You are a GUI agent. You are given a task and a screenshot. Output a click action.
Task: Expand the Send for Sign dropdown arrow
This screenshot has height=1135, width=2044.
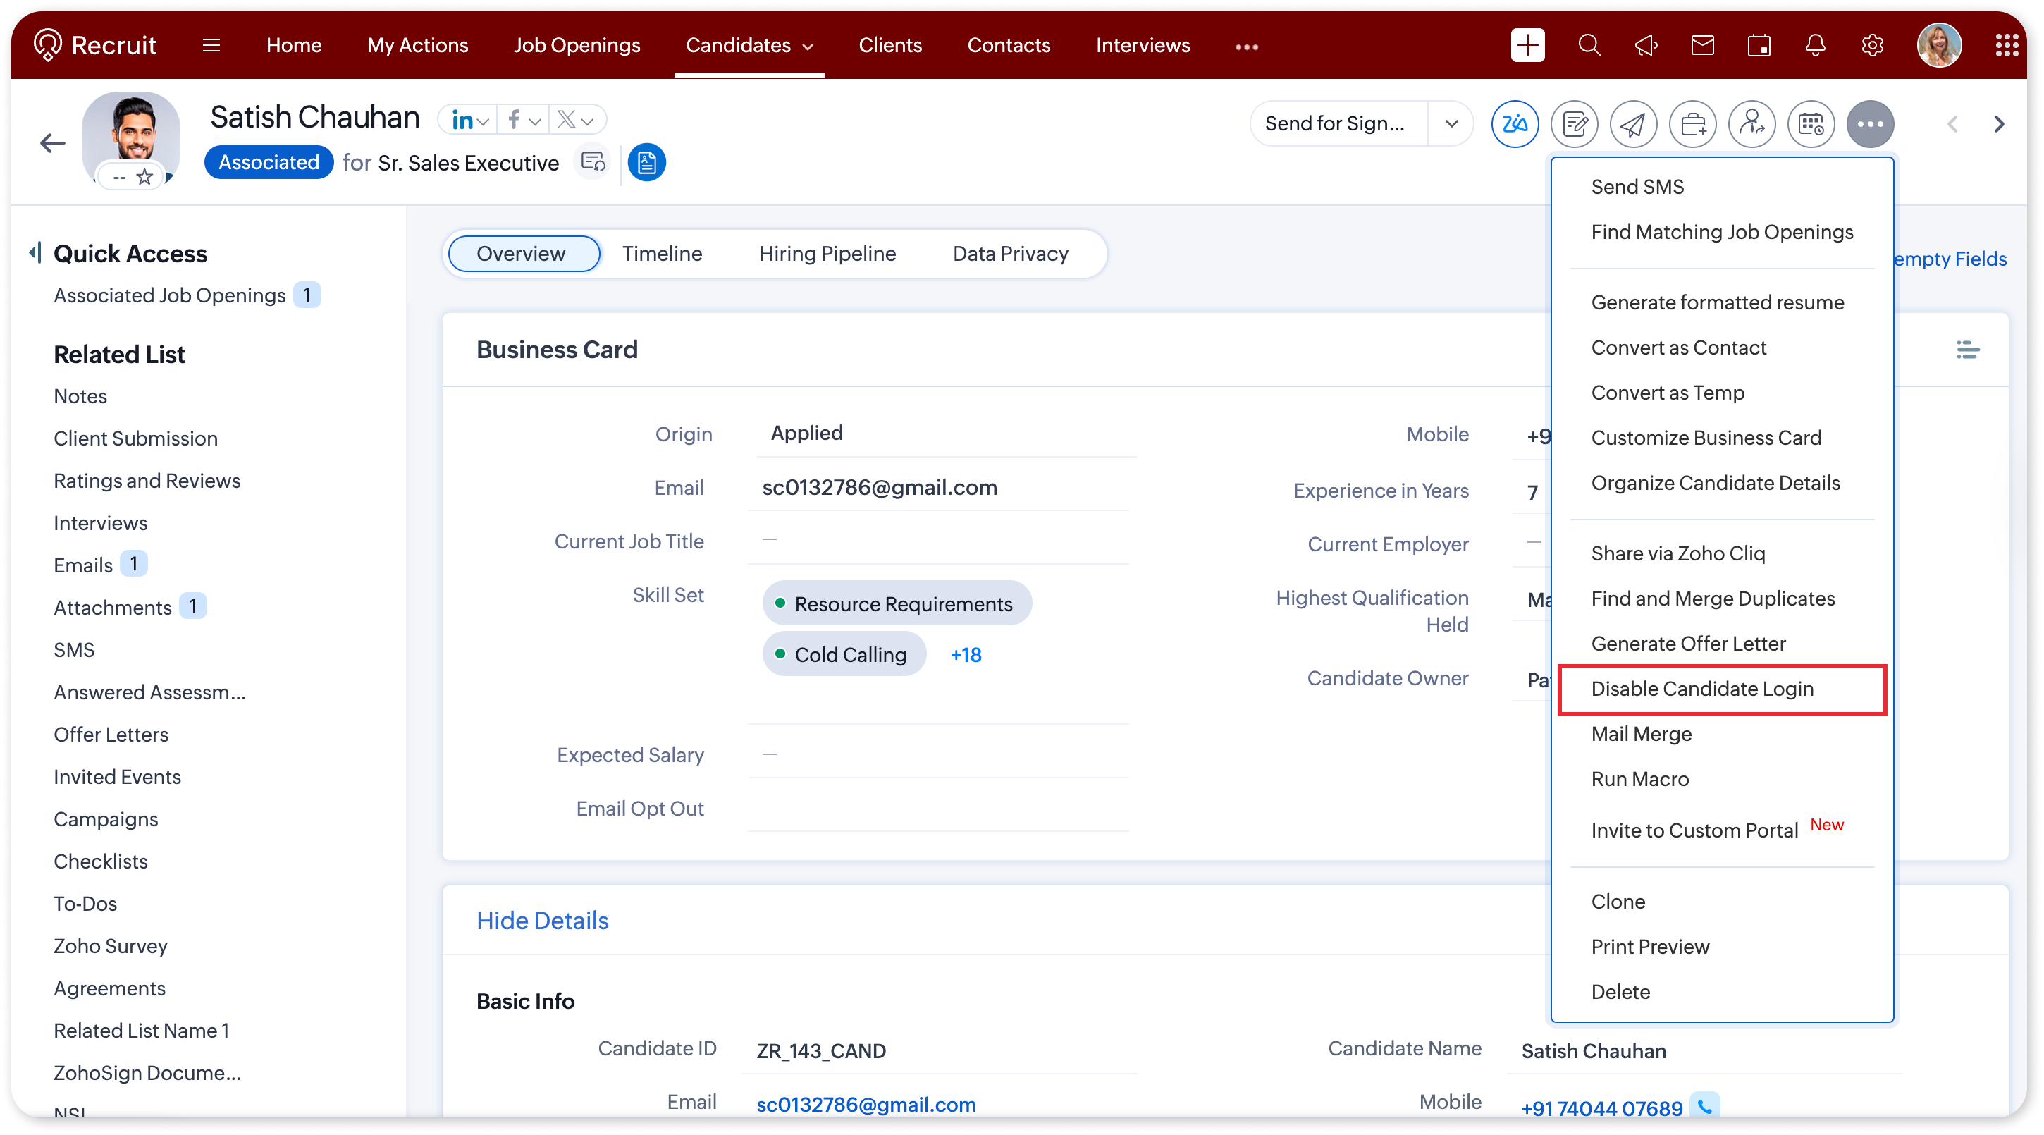(1451, 124)
